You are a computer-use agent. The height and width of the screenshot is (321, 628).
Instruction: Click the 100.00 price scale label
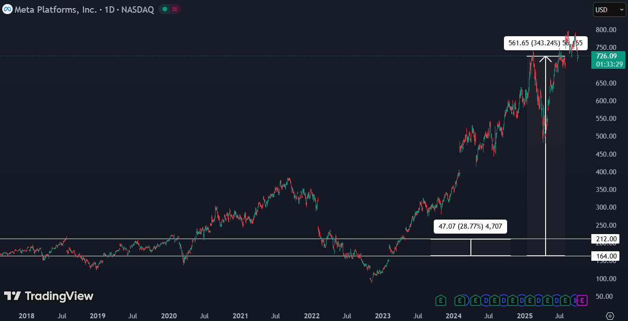click(606, 278)
